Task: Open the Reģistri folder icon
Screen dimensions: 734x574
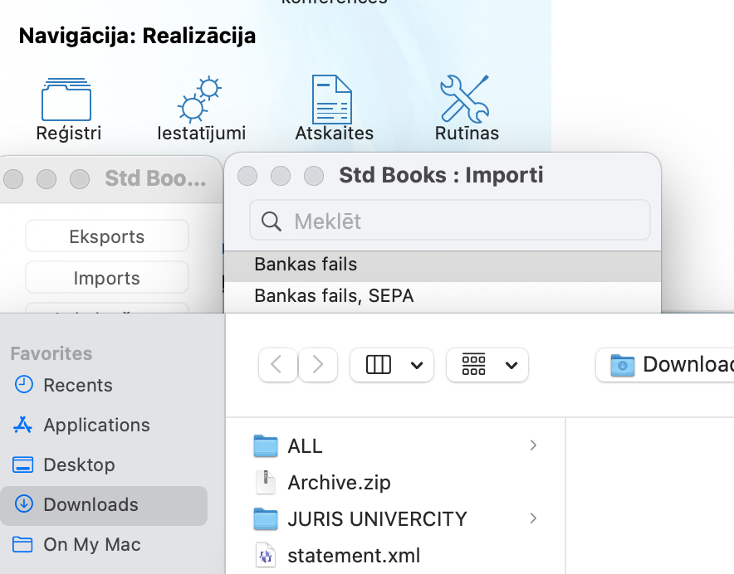Action: pyautogui.click(x=67, y=101)
